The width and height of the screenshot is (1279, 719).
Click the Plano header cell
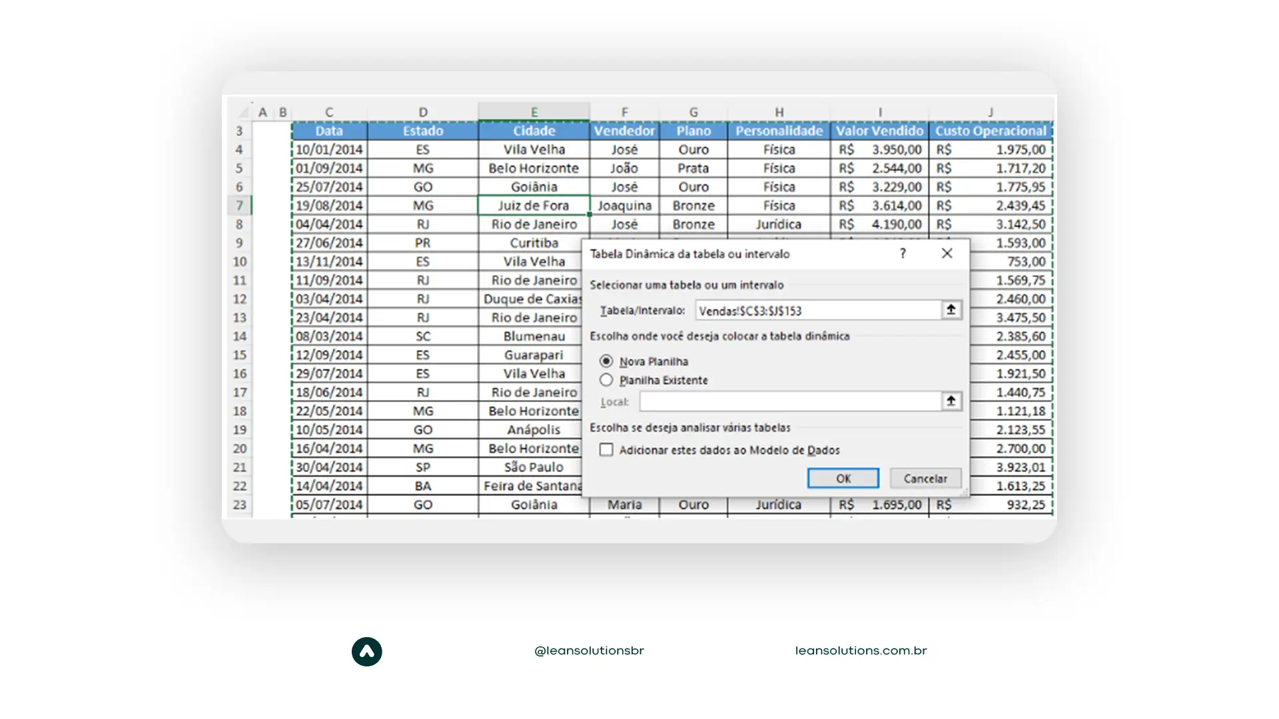pyautogui.click(x=693, y=130)
